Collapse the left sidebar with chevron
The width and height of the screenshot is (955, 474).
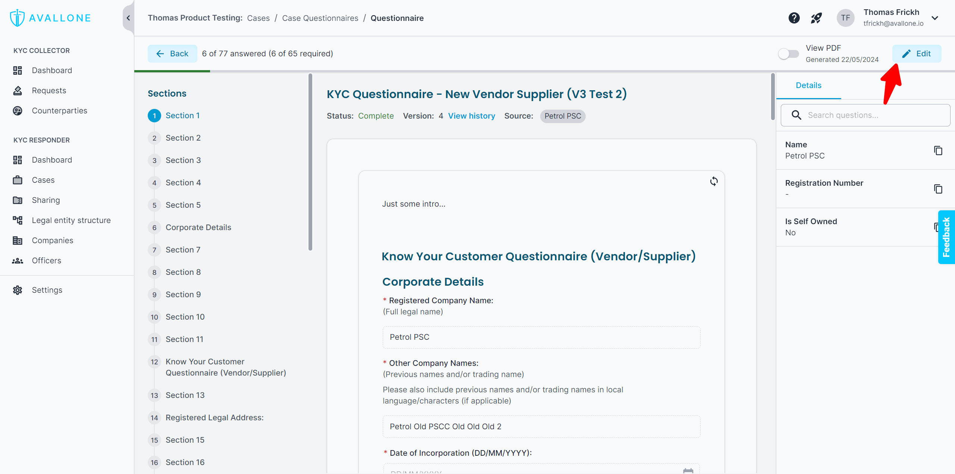coord(128,18)
